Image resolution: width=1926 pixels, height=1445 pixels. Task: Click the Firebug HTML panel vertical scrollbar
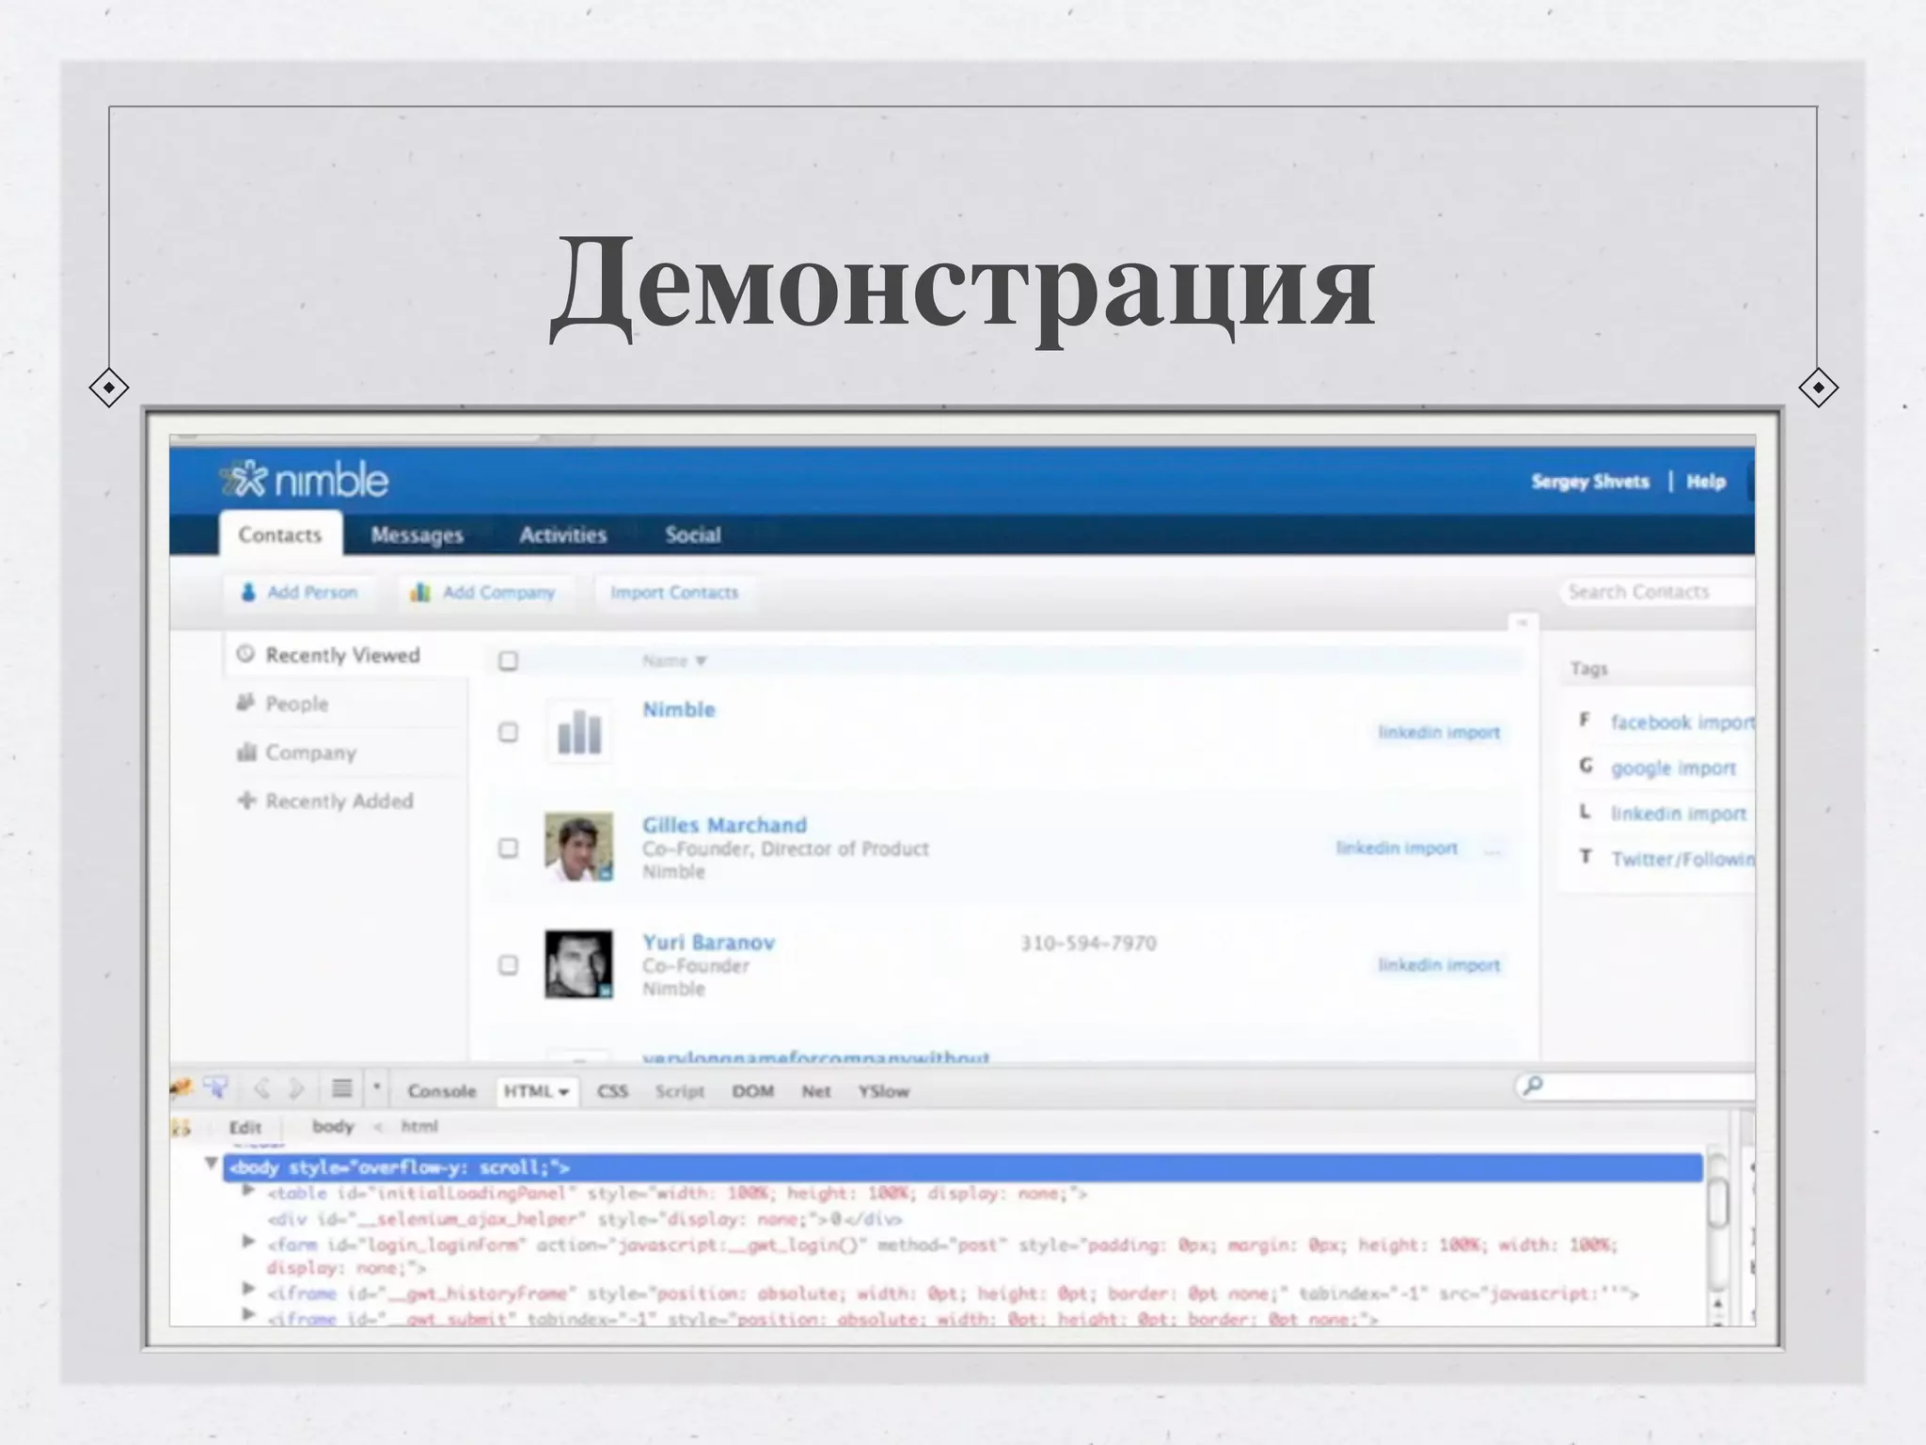coord(1717,1204)
